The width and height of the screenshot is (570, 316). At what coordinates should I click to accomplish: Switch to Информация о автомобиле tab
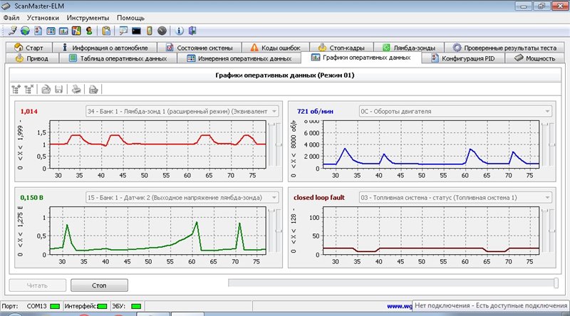click(x=105, y=48)
